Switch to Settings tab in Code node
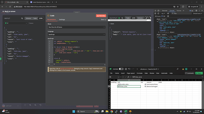 pyautogui.click(x=62, y=19)
